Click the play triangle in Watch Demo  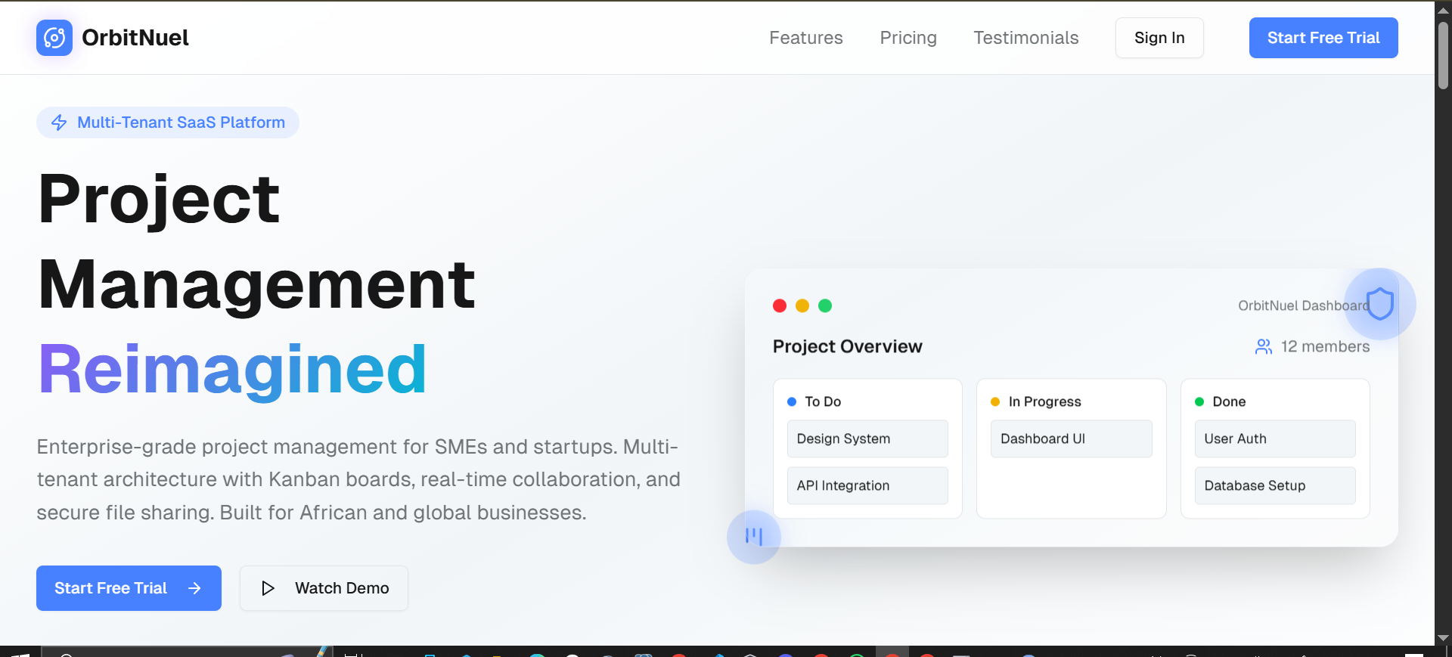268,588
